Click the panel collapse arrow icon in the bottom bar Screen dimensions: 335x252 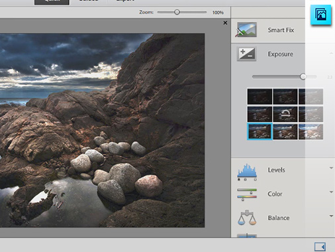coord(320,247)
